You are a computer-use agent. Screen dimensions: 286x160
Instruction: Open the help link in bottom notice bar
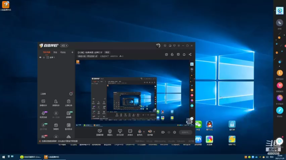(60, 141)
